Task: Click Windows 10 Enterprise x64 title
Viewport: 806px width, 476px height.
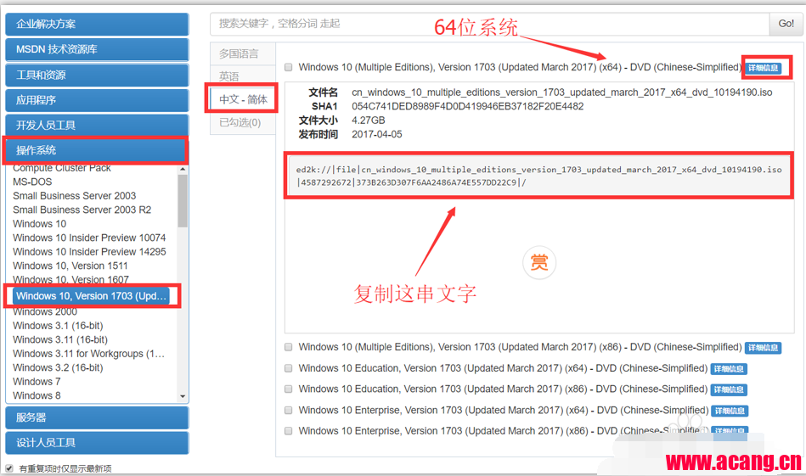Action: (504, 411)
